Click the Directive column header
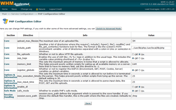Image resolution: width=176 pixels, height=110 pixels. [28, 35]
